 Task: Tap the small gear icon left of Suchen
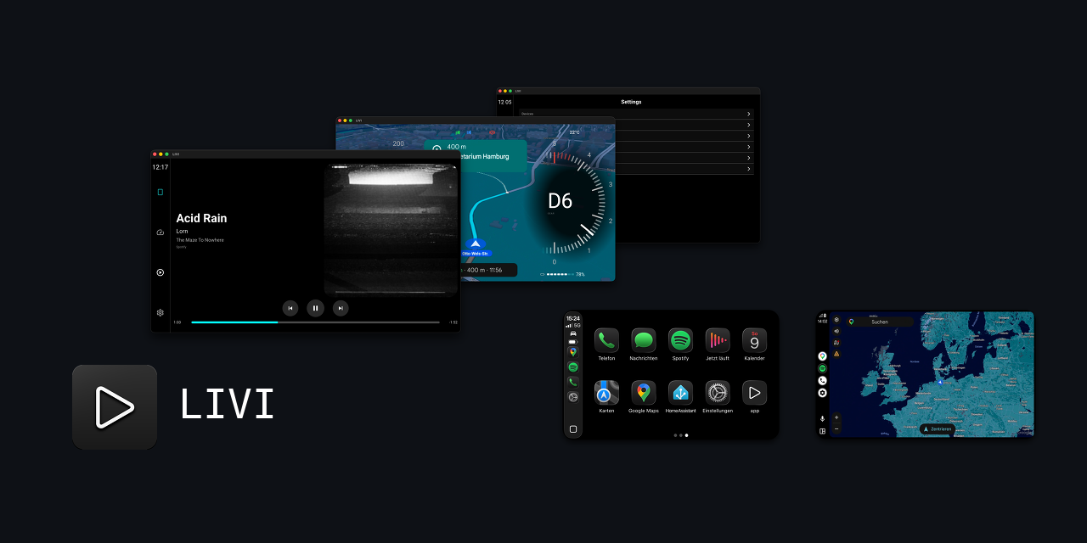pyautogui.click(x=836, y=320)
